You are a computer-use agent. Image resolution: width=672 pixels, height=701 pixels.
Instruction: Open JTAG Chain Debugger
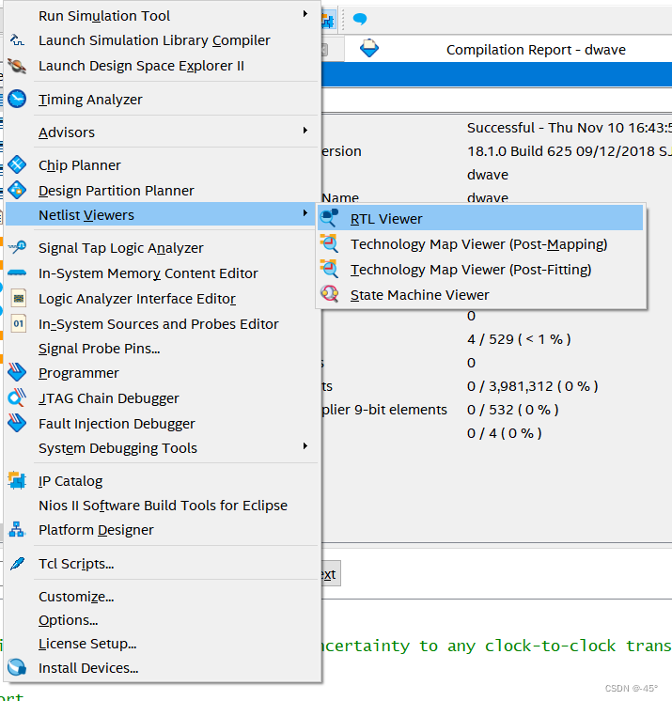pos(161,398)
